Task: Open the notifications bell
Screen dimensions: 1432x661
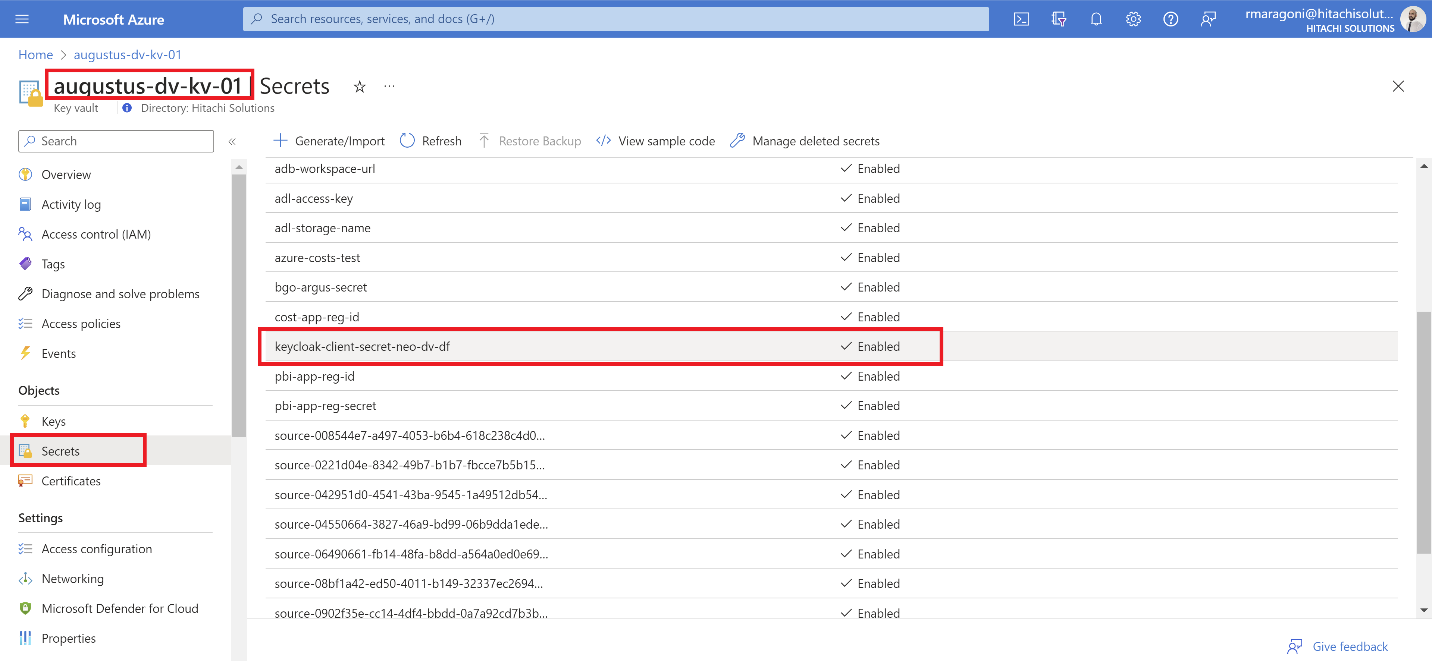Action: tap(1096, 19)
